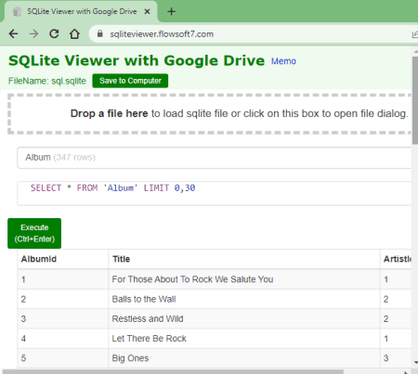Select the 'For Those About To Rock' title cell
Image resolution: width=418 pixels, height=374 pixels.
244,279
